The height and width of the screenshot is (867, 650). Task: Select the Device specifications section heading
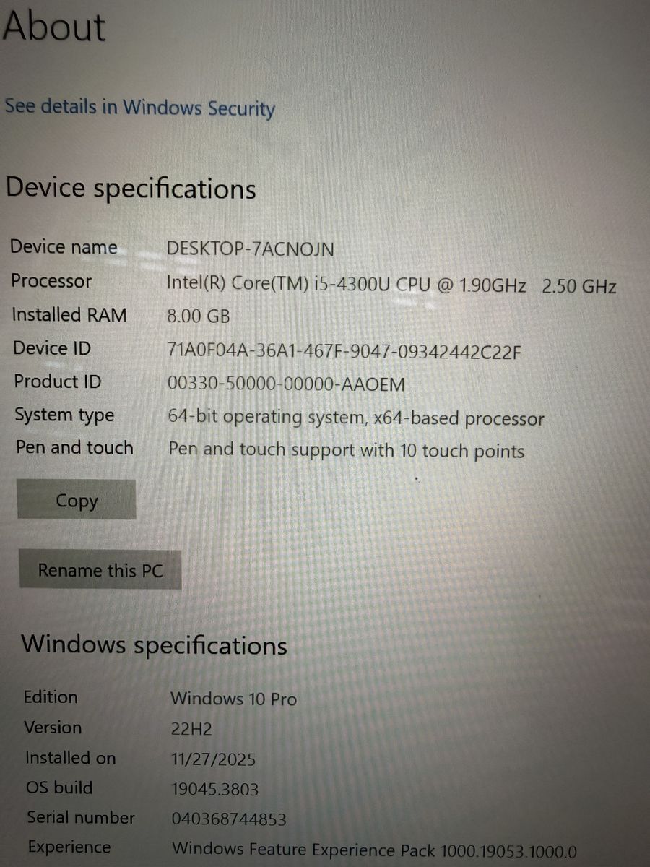[131, 189]
